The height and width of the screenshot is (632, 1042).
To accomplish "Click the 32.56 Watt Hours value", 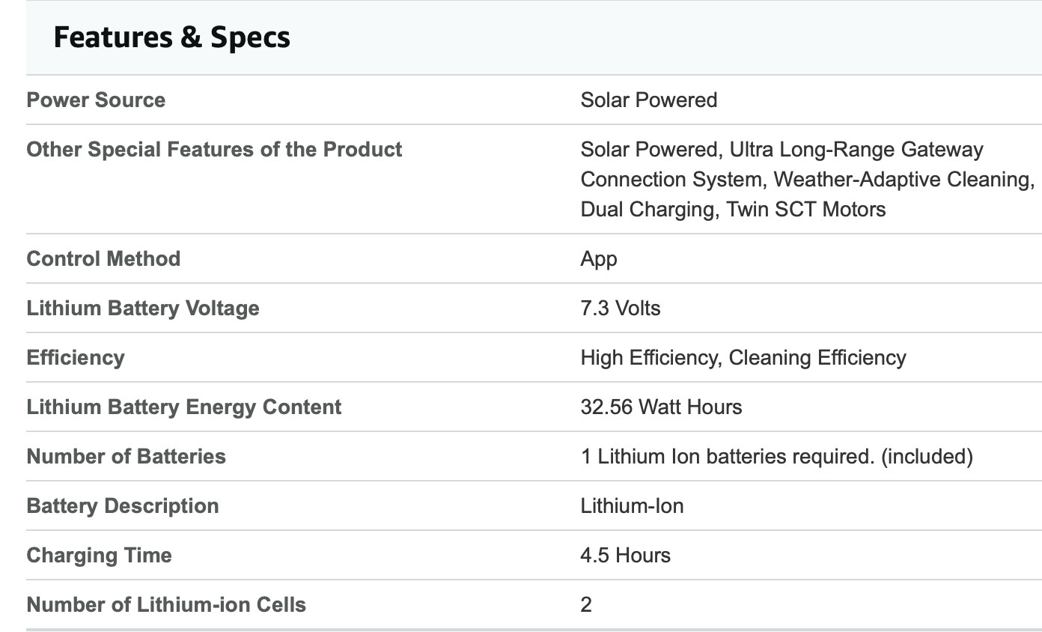I will tap(662, 407).
